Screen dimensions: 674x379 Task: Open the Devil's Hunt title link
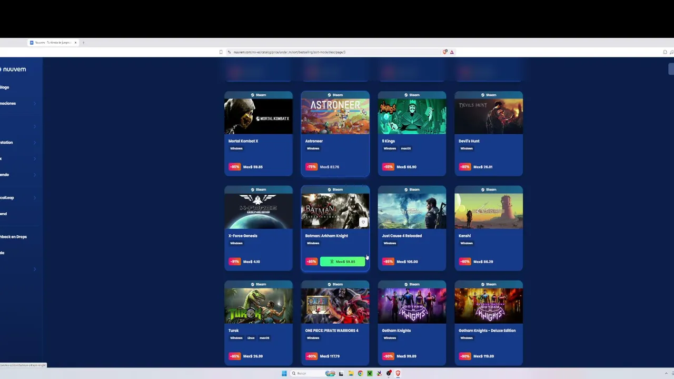click(x=469, y=141)
